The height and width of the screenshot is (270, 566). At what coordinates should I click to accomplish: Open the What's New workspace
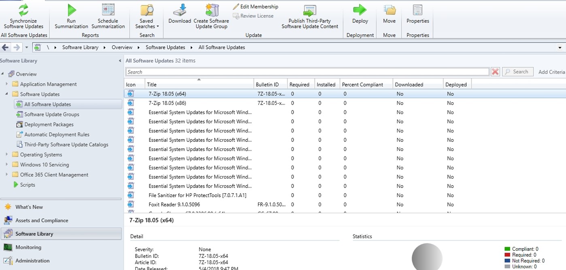tap(61, 207)
